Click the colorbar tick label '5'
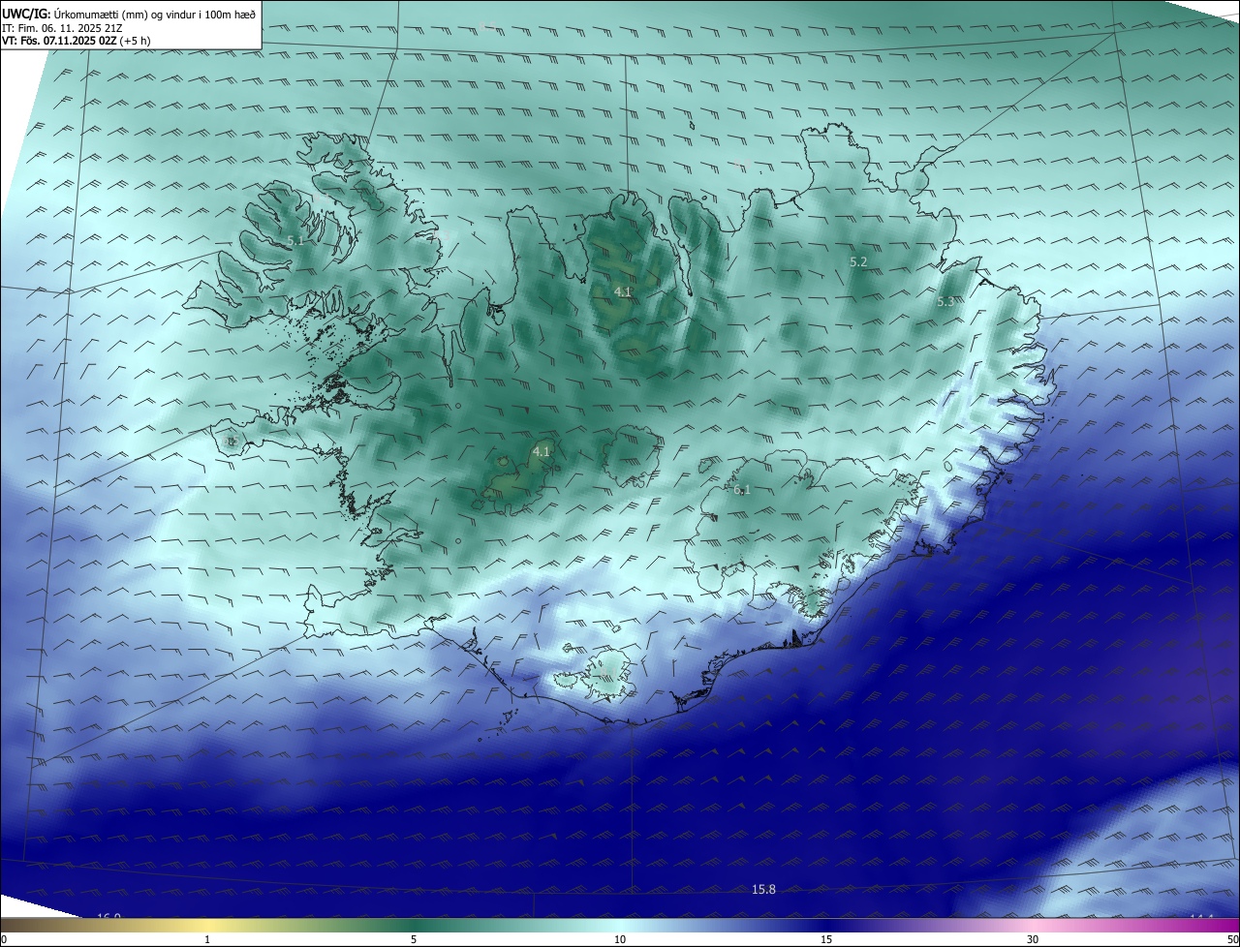 tap(414, 939)
